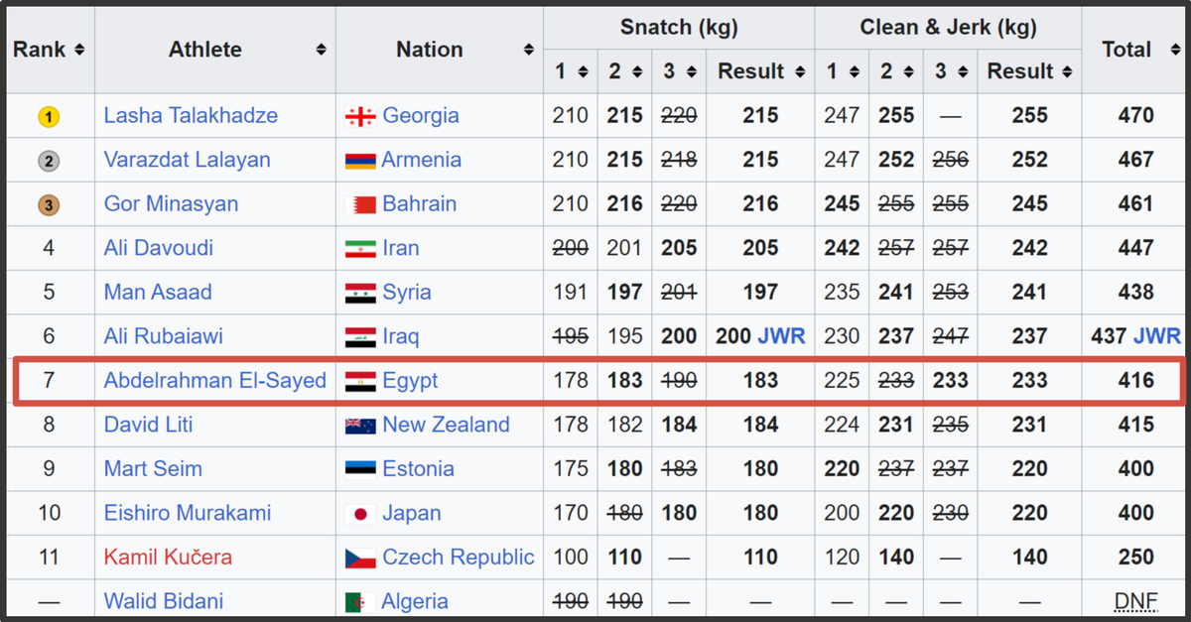Image resolution: width=1191 pixels, height=622 pixels.
Task: Sort by Snatch Result column arrows
Action: (797, 71)
